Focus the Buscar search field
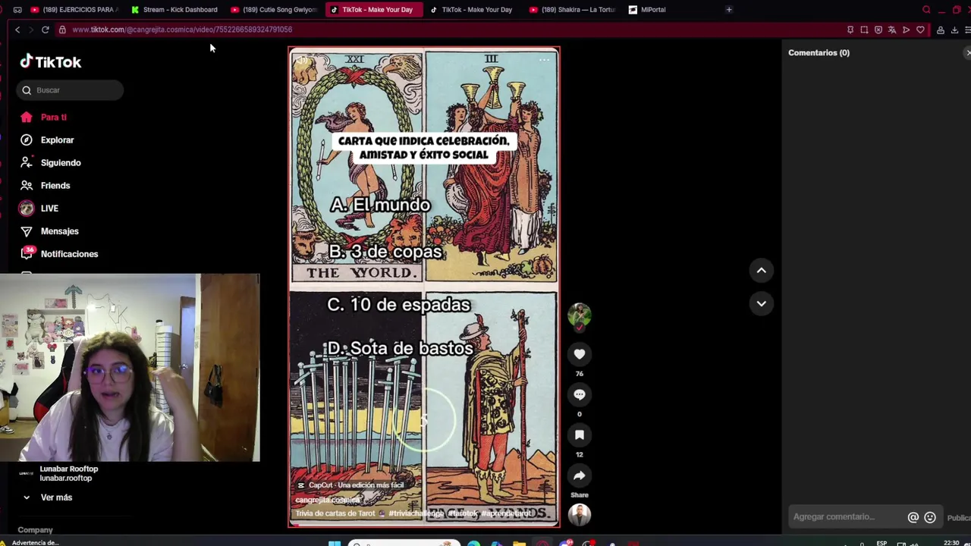The image size is (971, 546). (x=70, y=90)
